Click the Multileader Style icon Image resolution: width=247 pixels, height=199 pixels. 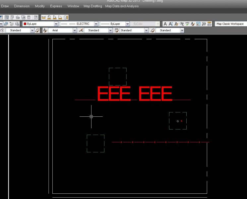[x=153, y=30]
